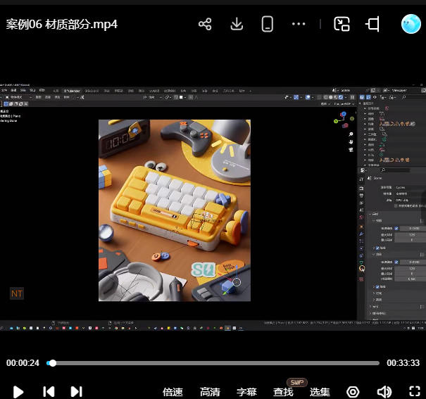Open the 字幕 subtitles options
This screenshot has height=399, width=426.
[246, 392]
